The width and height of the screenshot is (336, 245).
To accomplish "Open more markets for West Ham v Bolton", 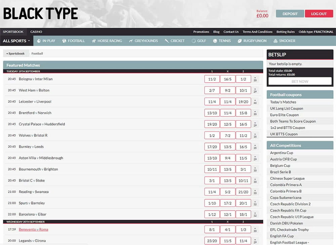I will click(x=255, y=91).
